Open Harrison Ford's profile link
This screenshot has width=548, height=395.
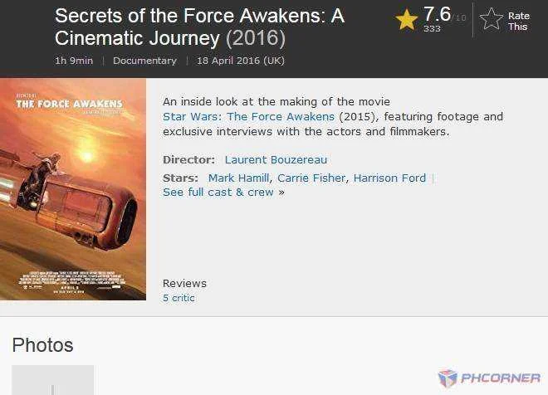pos(389,178)
